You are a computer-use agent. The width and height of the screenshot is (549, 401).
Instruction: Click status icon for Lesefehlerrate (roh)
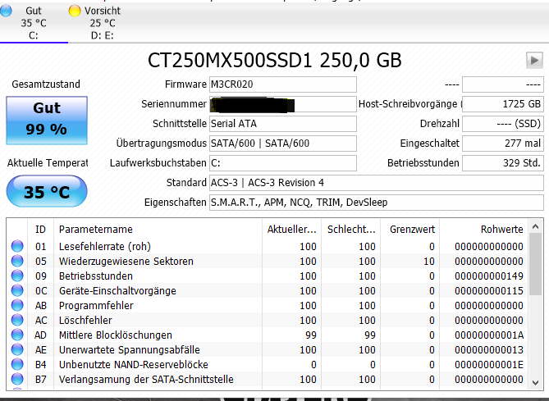17,246
